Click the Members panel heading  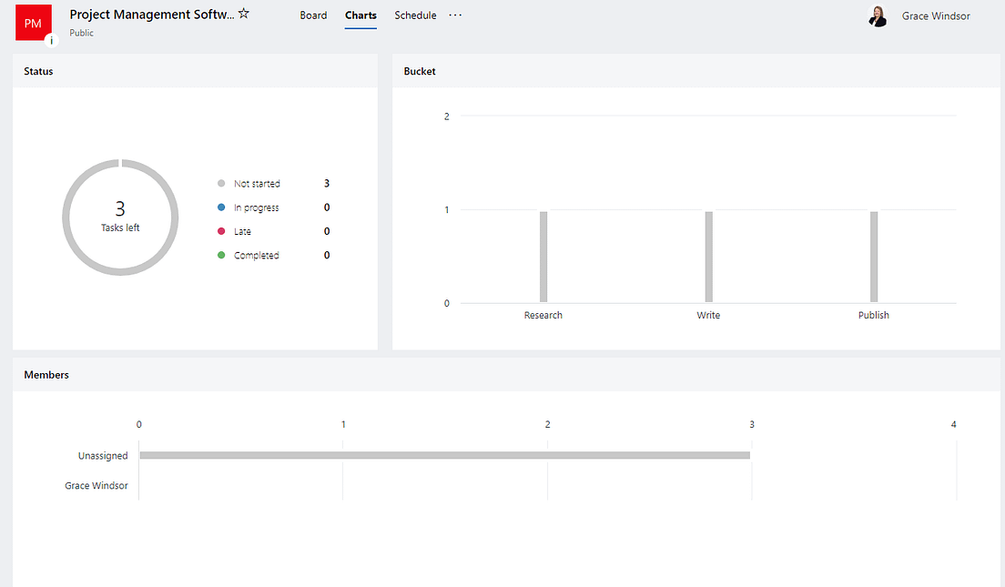pyautogui.click(x=46, y=375)
